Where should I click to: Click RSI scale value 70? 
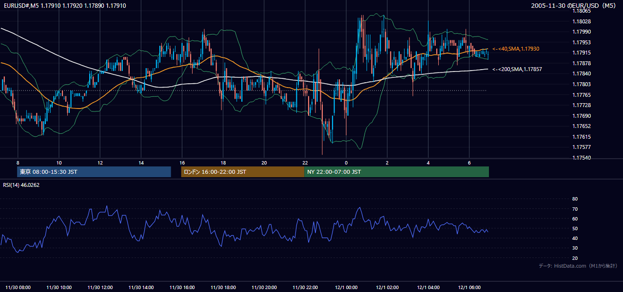pos(575,209)
